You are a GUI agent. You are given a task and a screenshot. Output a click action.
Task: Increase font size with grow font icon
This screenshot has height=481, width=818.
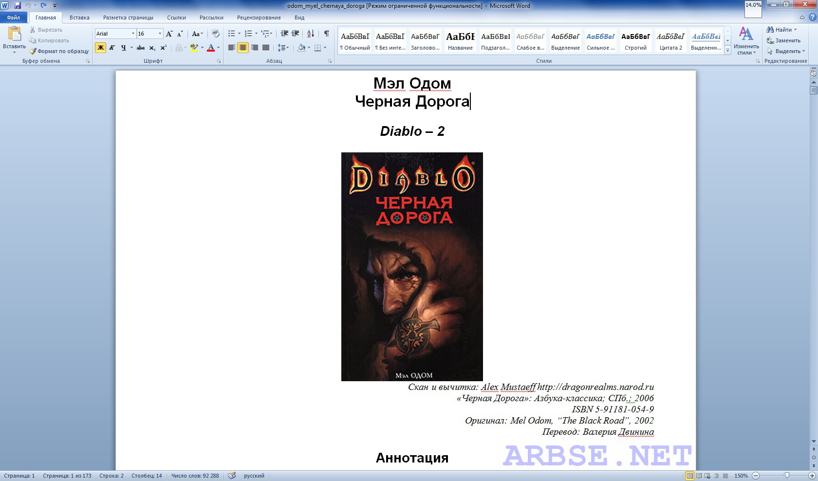point(169,34)
